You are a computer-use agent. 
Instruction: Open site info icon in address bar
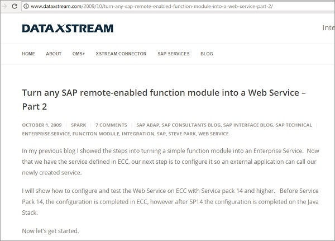click(26, 6)
